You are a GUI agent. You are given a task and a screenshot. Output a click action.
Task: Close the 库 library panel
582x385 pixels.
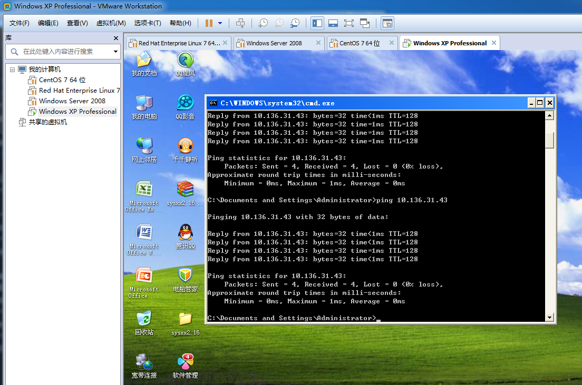(x=116, y=38)
